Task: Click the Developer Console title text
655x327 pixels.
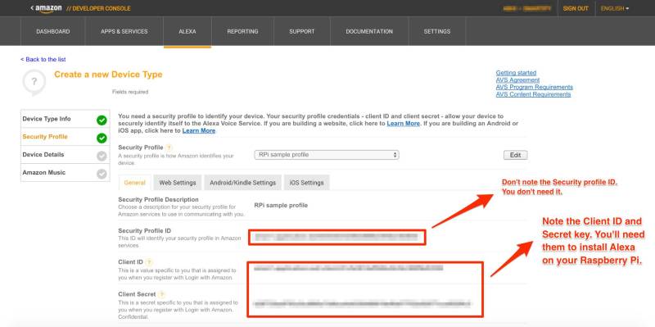Action: click(98, 8)
